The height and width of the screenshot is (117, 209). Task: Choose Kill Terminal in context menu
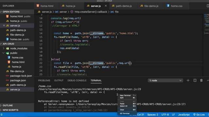tap(127, 113)
